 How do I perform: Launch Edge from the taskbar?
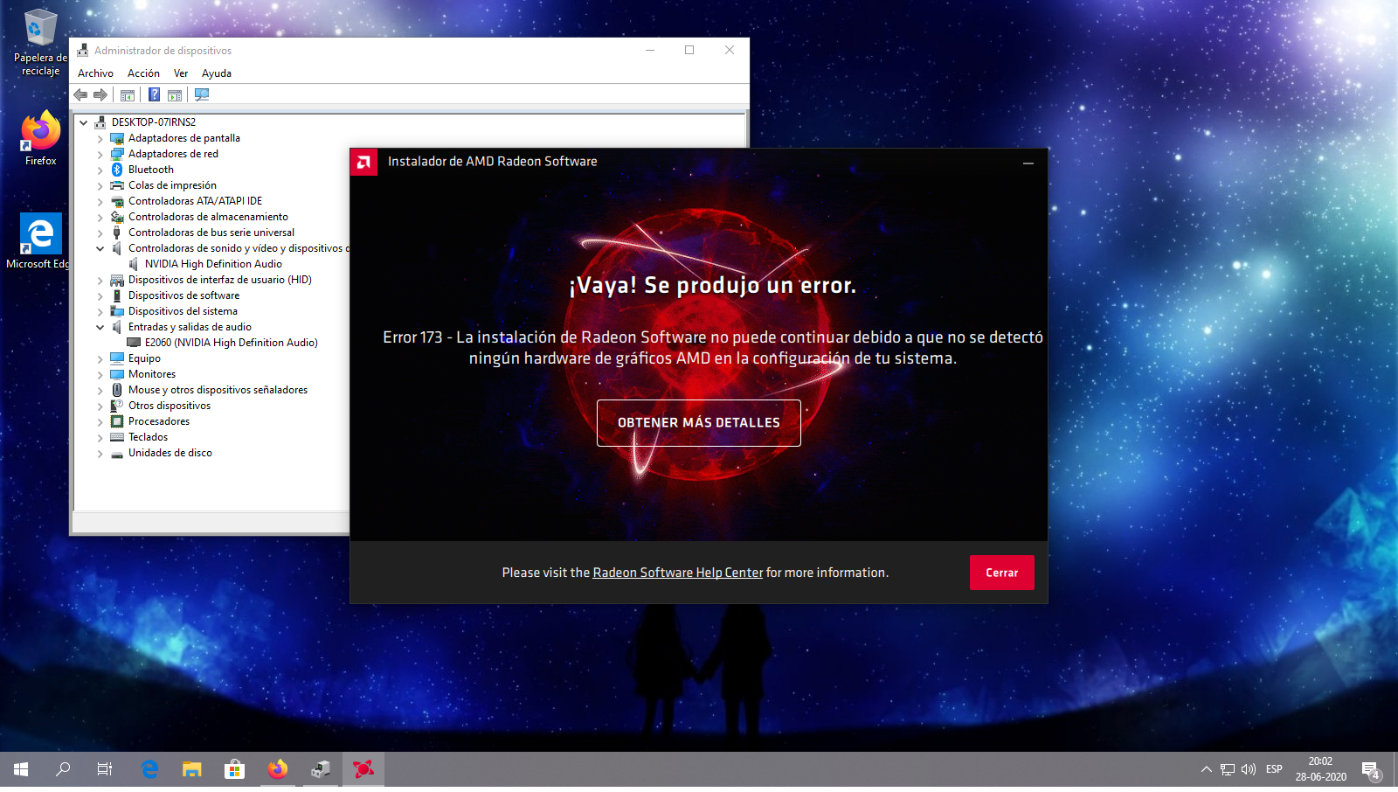tap(150, 769)
